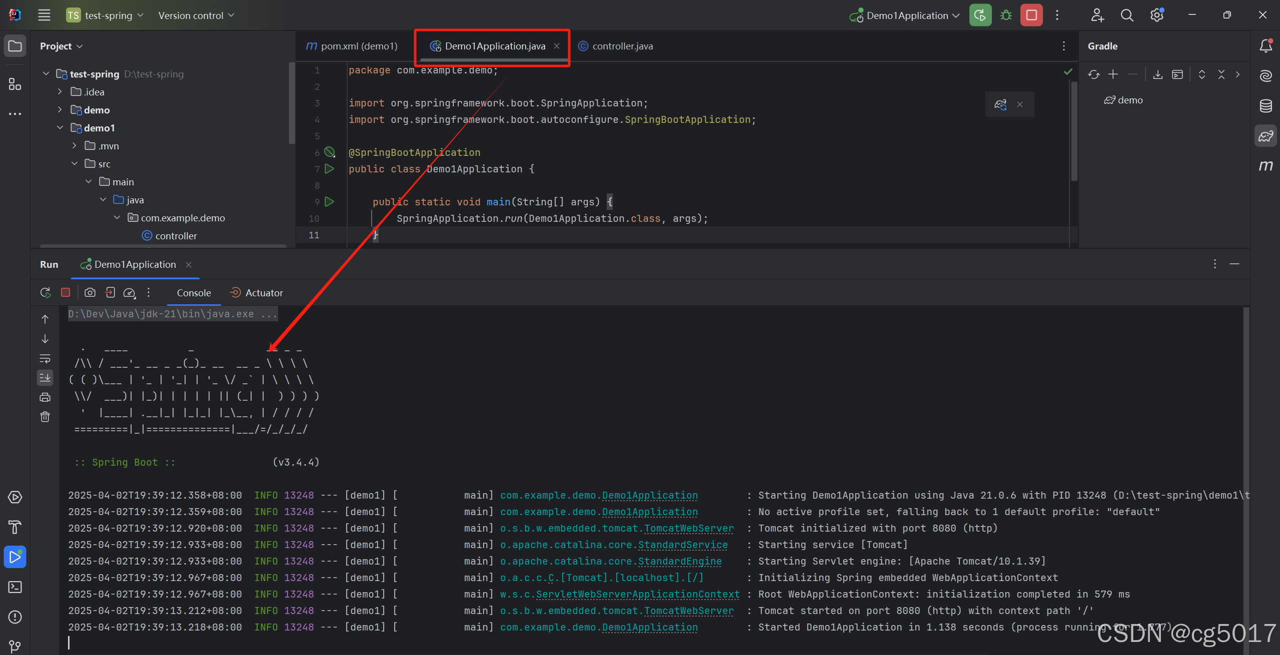Switch to Actuator tab in Run panel
This screenshot has height=655, width=1280.
coord(257,293)
